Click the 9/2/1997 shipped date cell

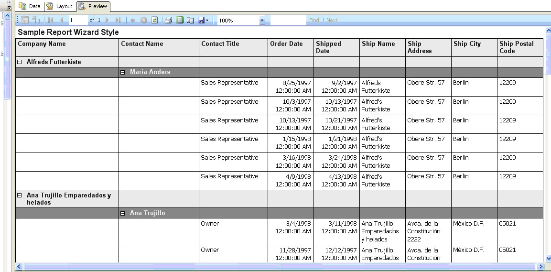336,87
